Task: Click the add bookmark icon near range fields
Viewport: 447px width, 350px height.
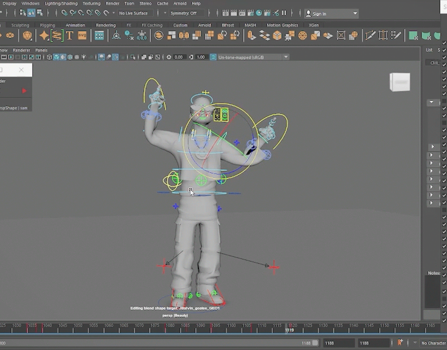Action: click(400, 343)
